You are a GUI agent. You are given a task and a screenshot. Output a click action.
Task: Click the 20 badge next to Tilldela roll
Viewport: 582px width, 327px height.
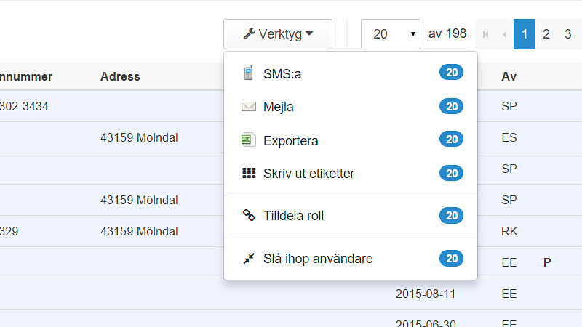451,215
